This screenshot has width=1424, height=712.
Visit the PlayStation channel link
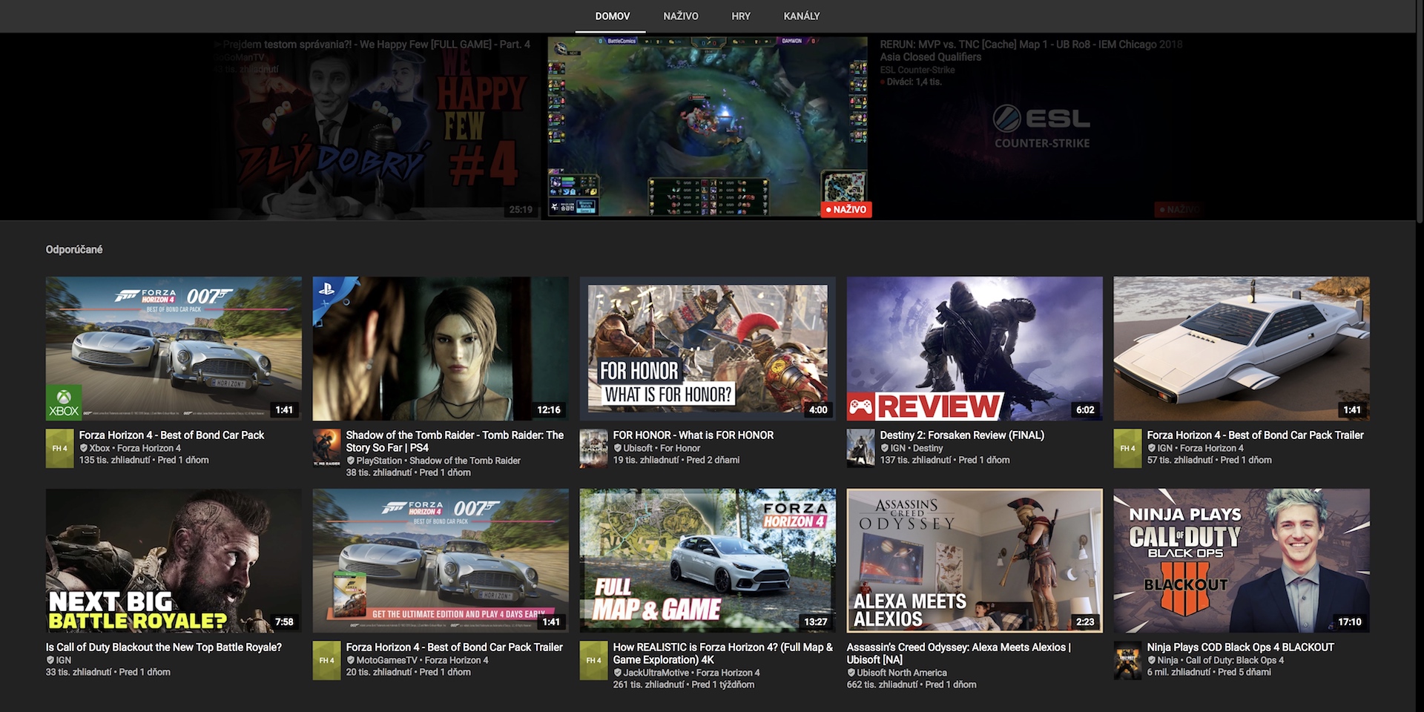(x=379, y=461)
